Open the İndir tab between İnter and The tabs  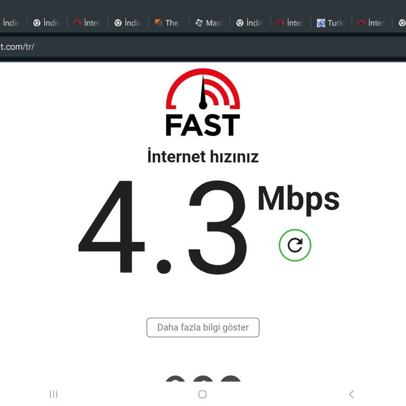[128, 23]
